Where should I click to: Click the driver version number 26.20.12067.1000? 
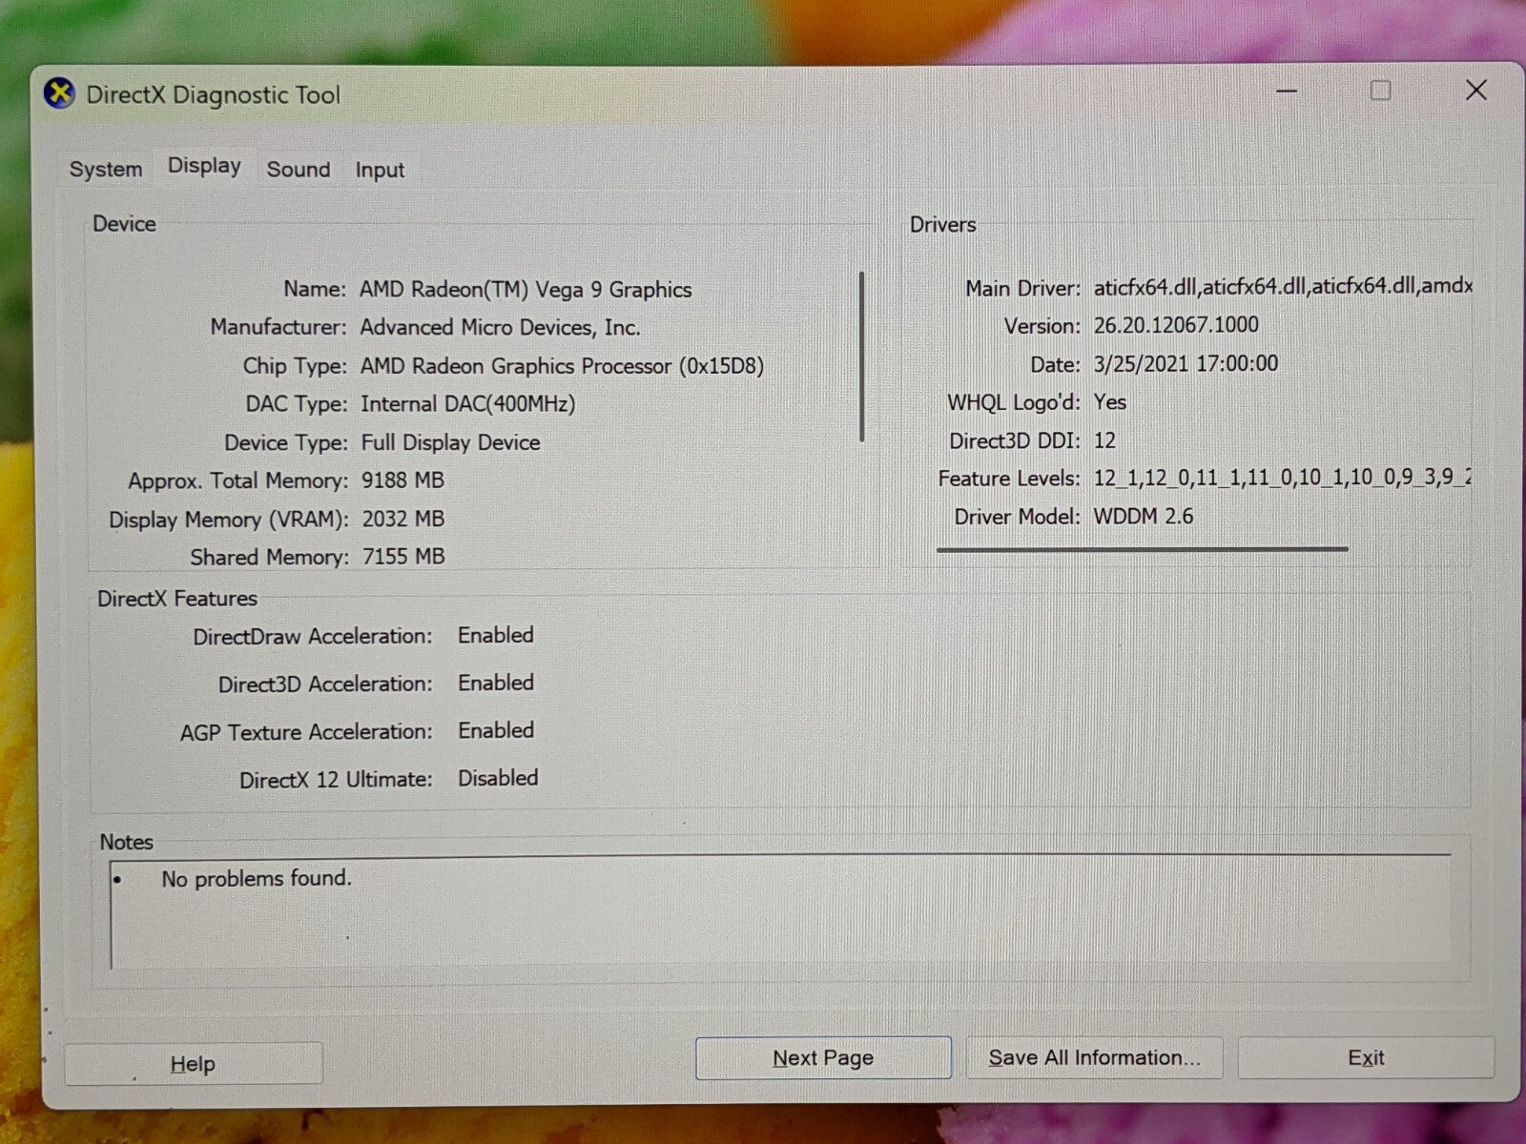pyautogui.click(x=1176, y=325)
